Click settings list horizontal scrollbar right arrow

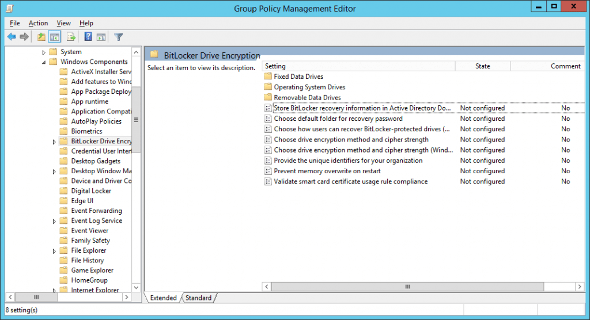pos(580,287)
